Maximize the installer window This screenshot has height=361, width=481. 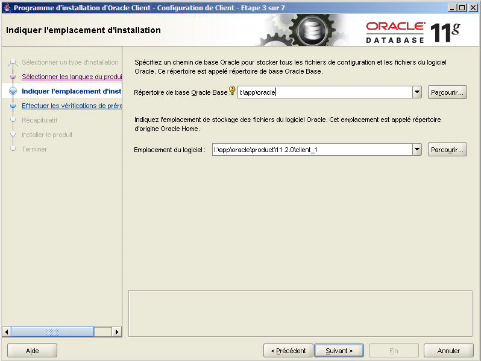point(462,8)
